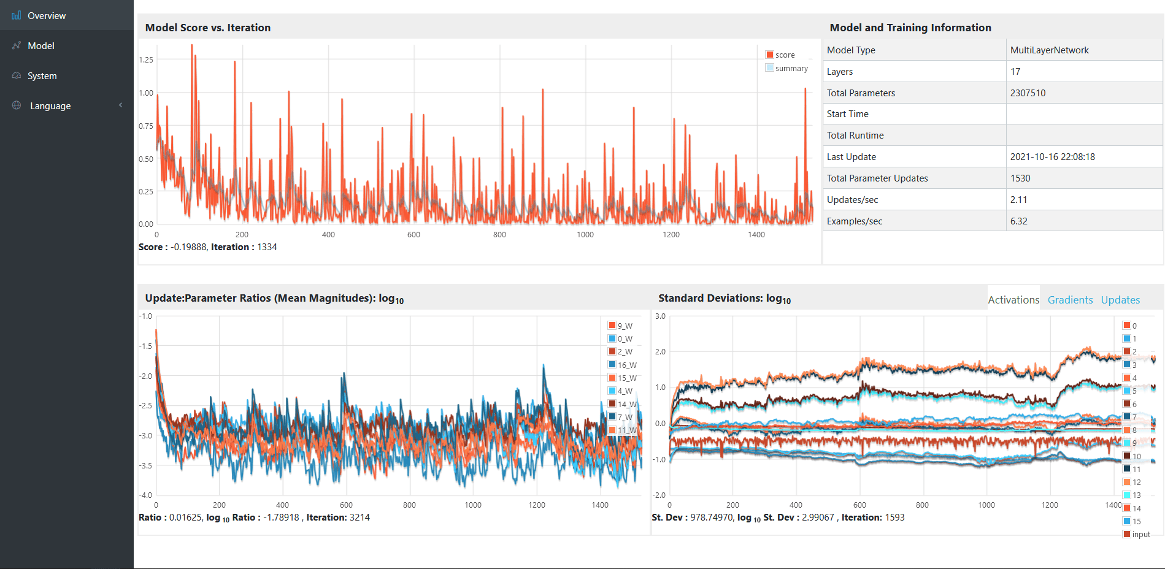The image size is (1165, 569).
Task: Click layer 12 swatch in Standard Deviations legend
Action: click(1126, 482)
